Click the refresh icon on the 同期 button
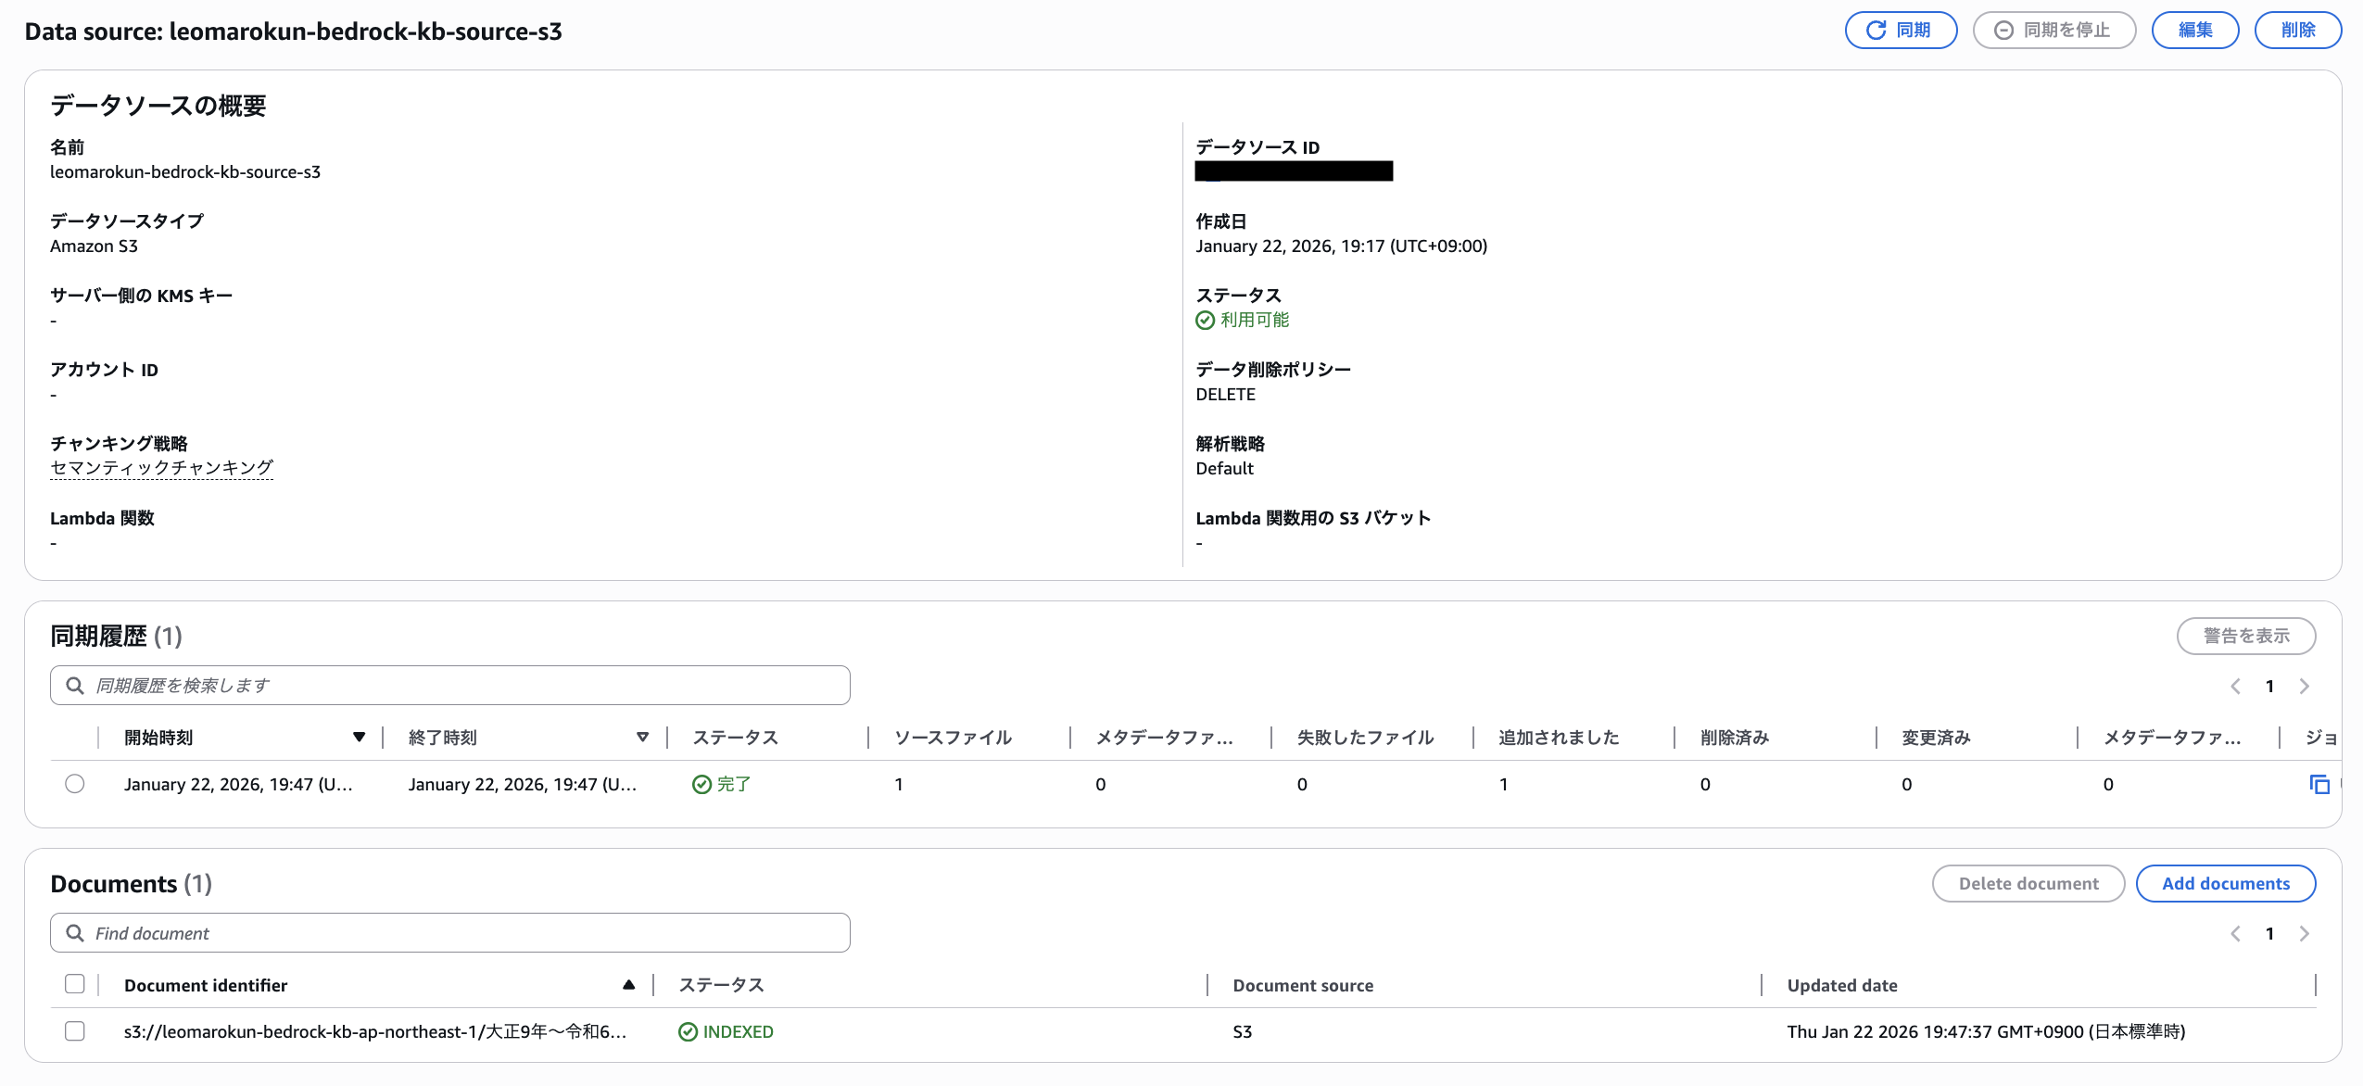Screen dimensions: 2363x1086 1874,30
